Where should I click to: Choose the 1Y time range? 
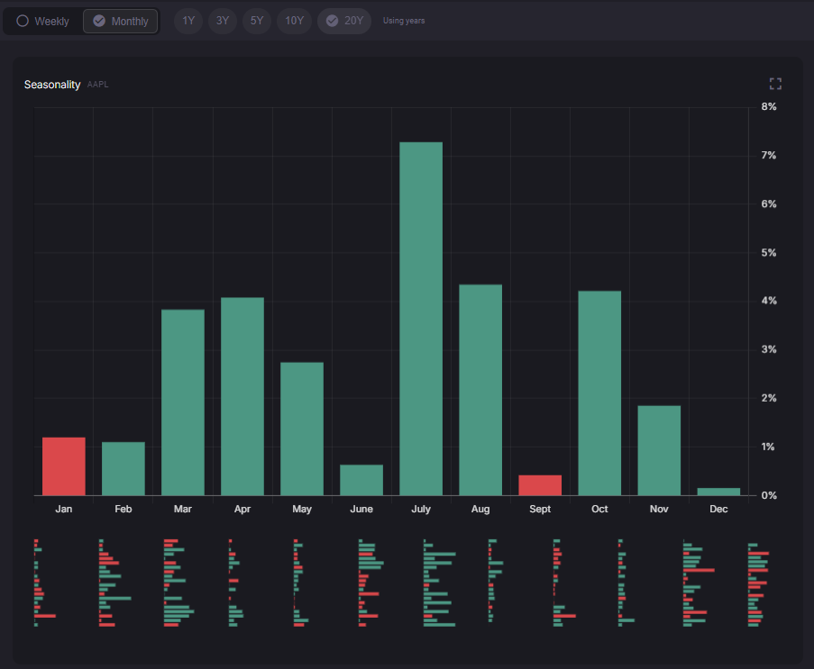point(188,21)
